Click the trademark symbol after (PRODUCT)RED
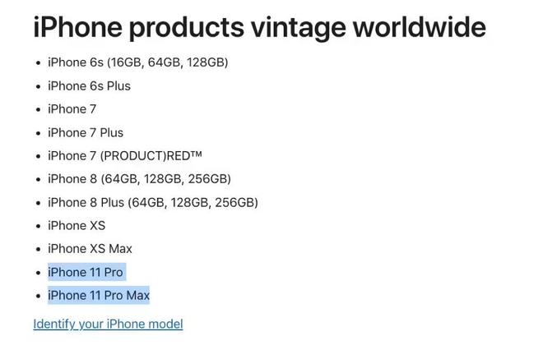This screenshot has width=543, height=359. [x=196, y=154]
